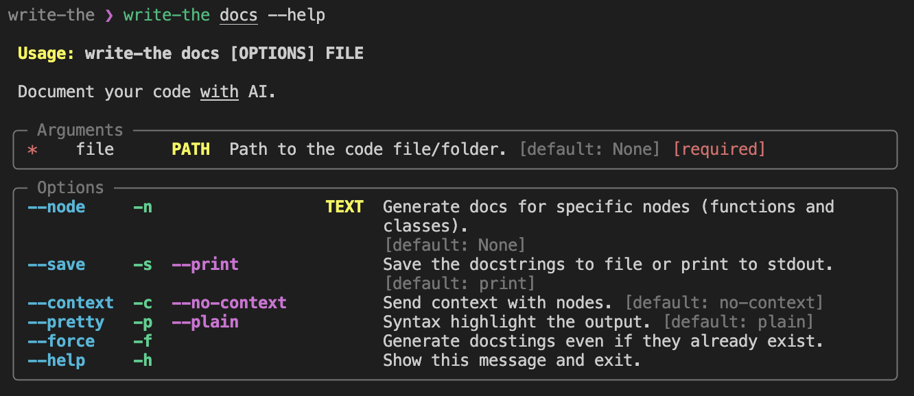Click the purple prompt arrow symbol
Screen dimensions: 914x396
click(109, 15)
